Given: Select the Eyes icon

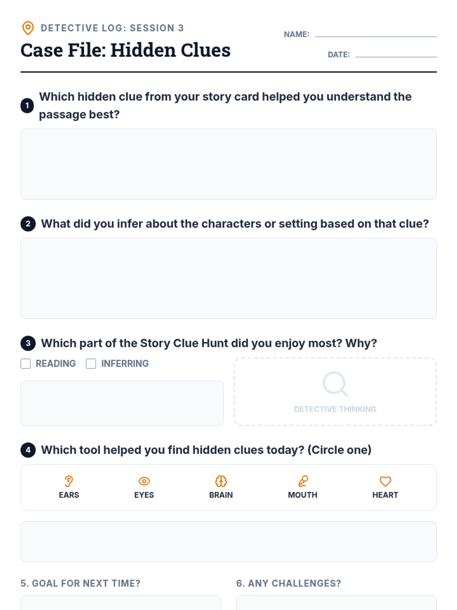Looking at the screenshot, I should coord(144,481).
